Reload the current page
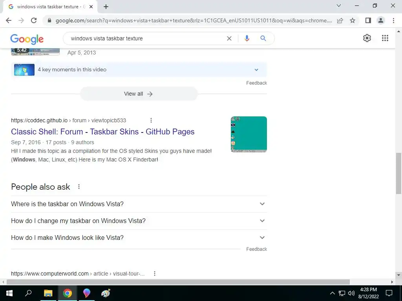The height and width of the screenshot is (301, 402). (34, 20)
